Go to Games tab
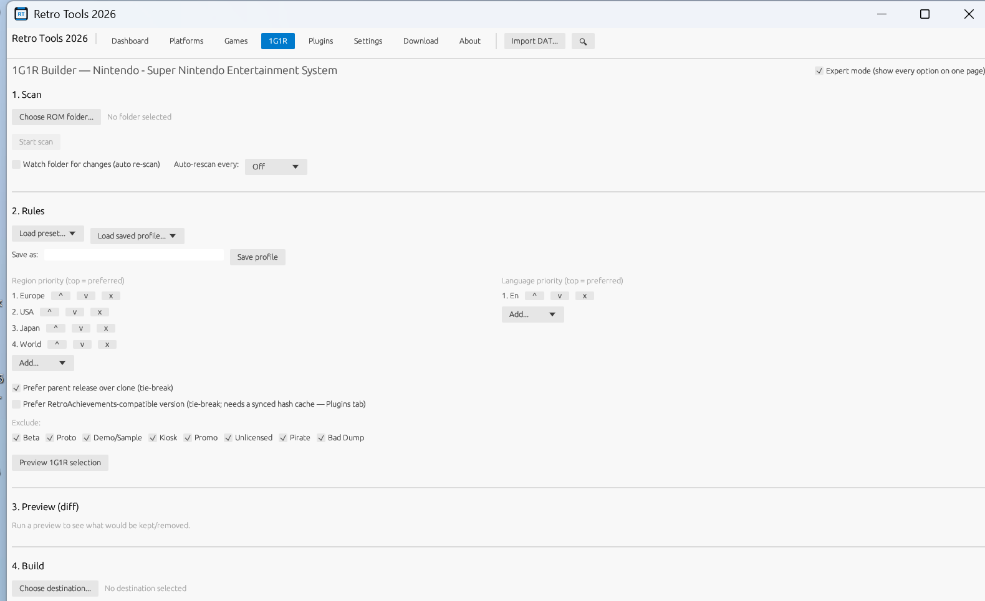Image resolution: width=985 pixels, height=601 pixels. pos(236,41)
